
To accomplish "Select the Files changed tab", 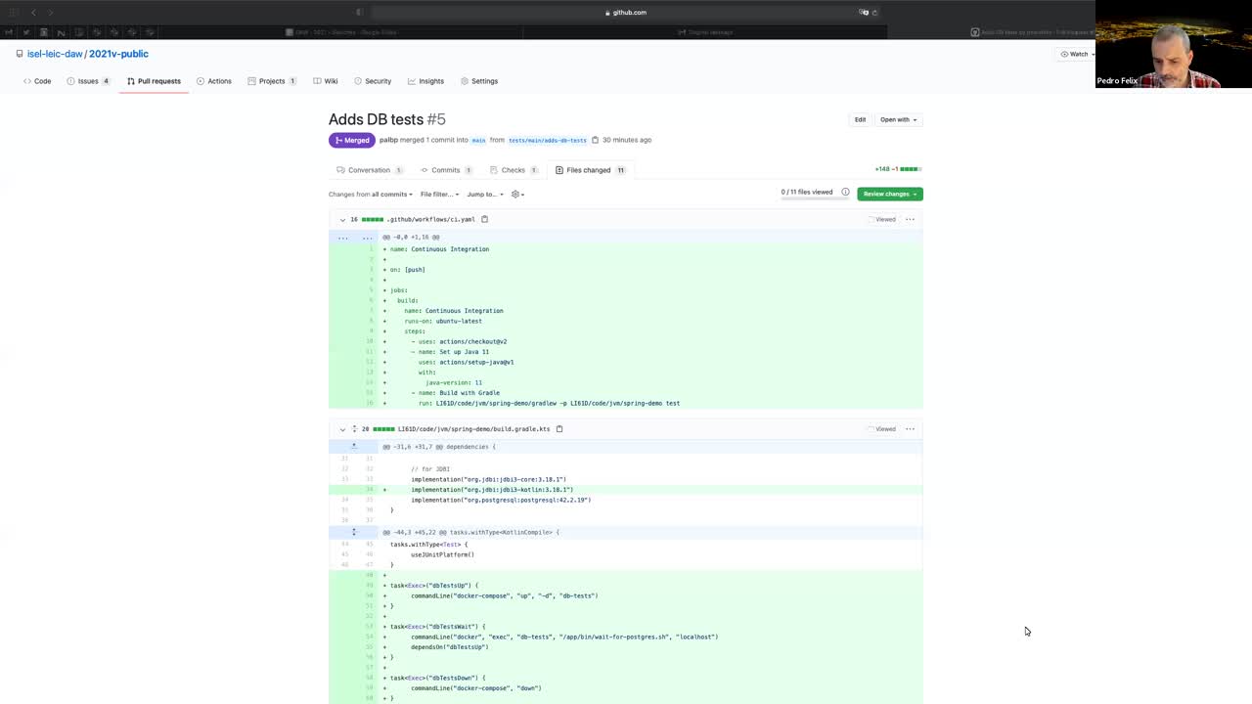I will [x=590, y=170].
